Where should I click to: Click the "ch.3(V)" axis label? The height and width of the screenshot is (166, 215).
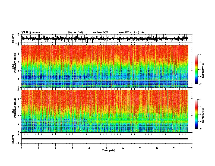13,139
